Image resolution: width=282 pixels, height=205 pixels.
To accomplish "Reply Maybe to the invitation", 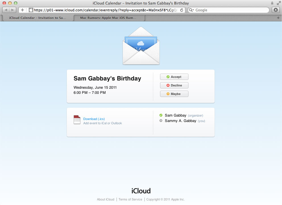I will pyautogui.click(x=174, y=94).
